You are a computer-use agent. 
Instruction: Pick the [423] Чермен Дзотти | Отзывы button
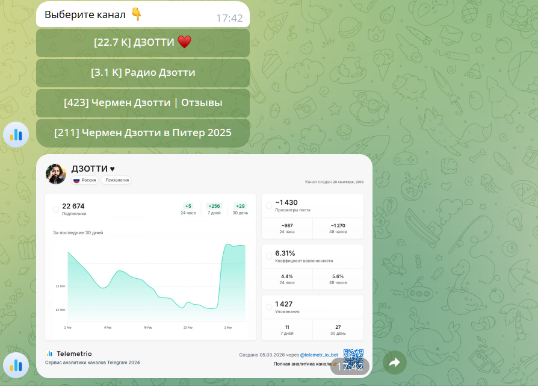(143, 103)
